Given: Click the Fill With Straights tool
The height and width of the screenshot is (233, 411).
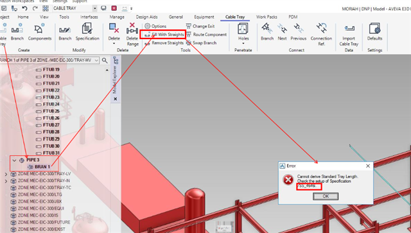Looking at the screenshot, I should pyautogui.click(x=164, y=35).
